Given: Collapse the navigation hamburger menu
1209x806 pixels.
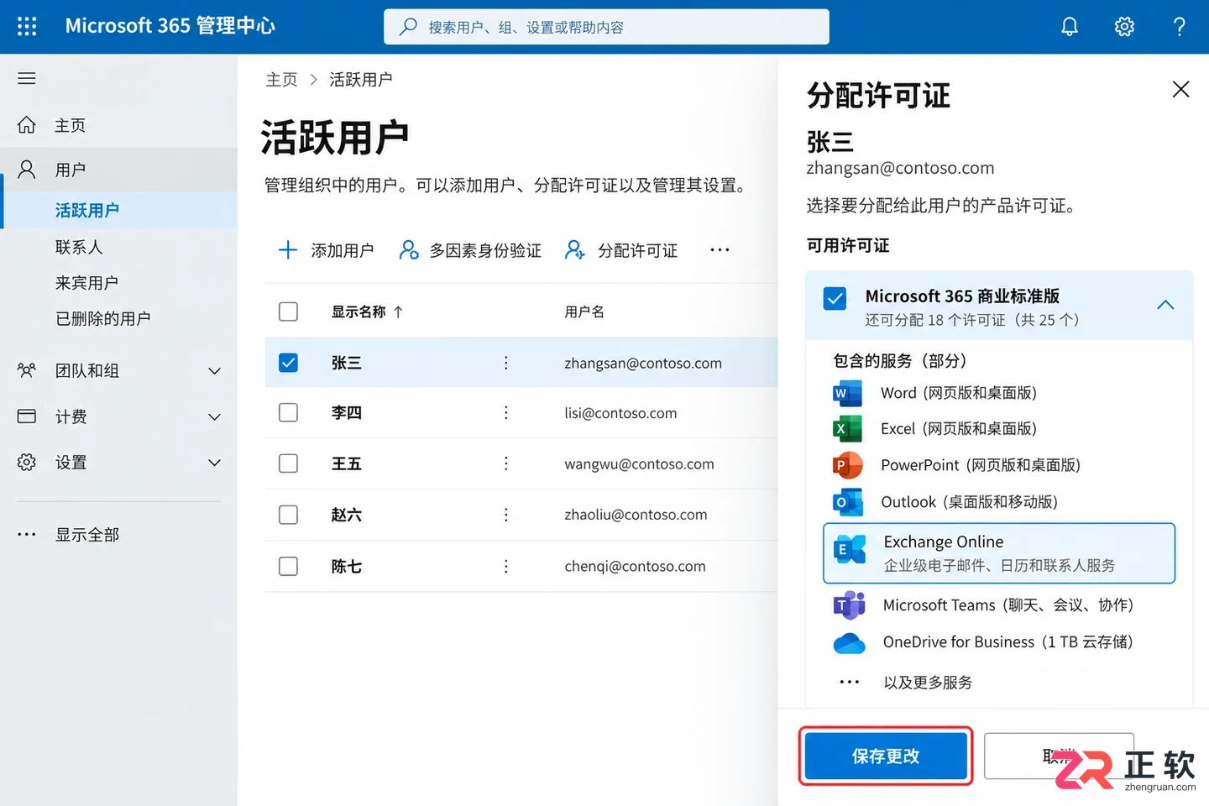Looking at the screenshot, I should coord(27,78).
